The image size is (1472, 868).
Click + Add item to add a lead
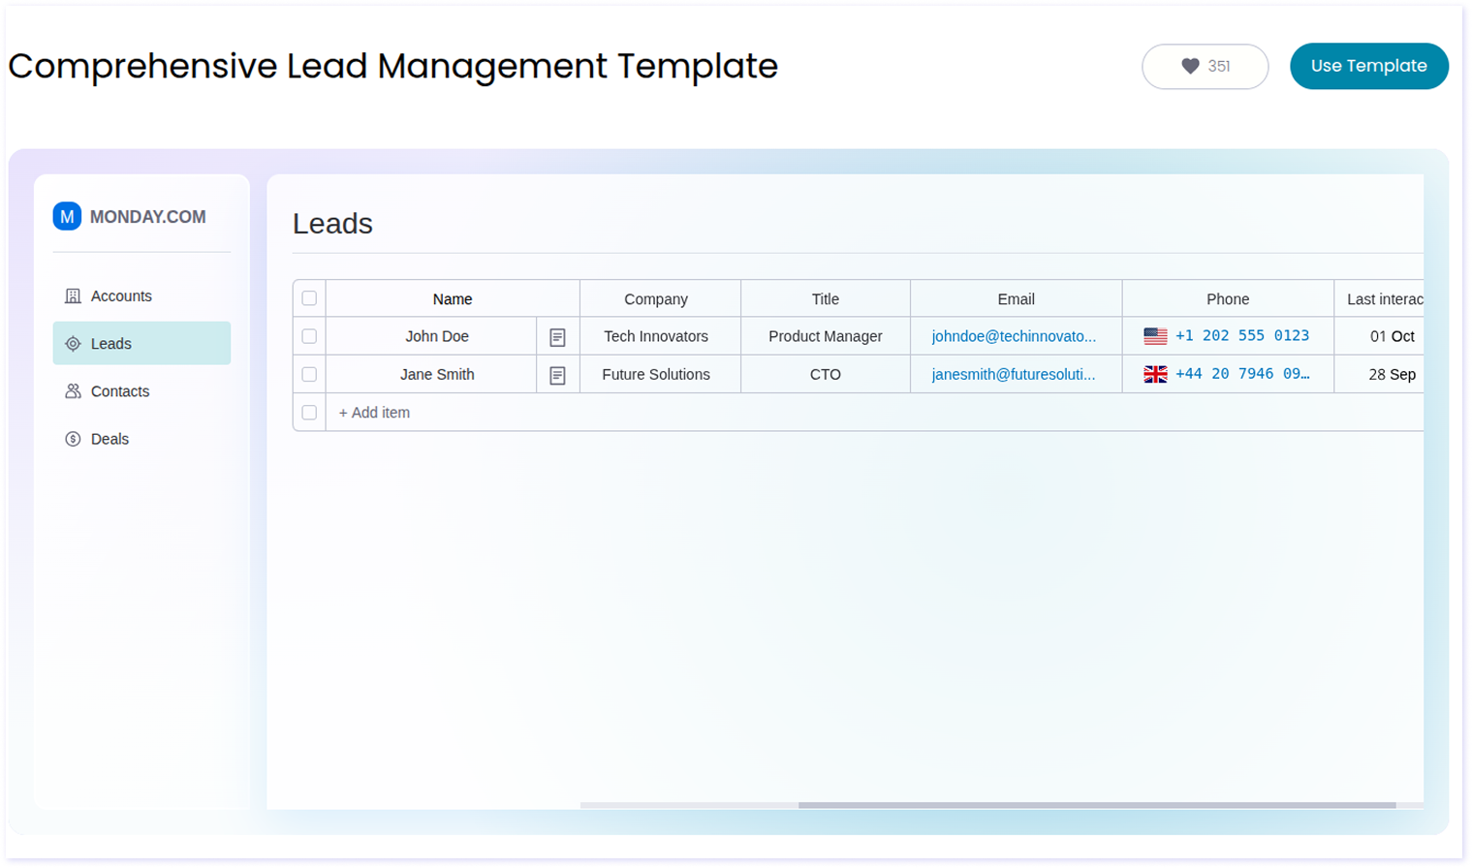[x=374, y=413]
